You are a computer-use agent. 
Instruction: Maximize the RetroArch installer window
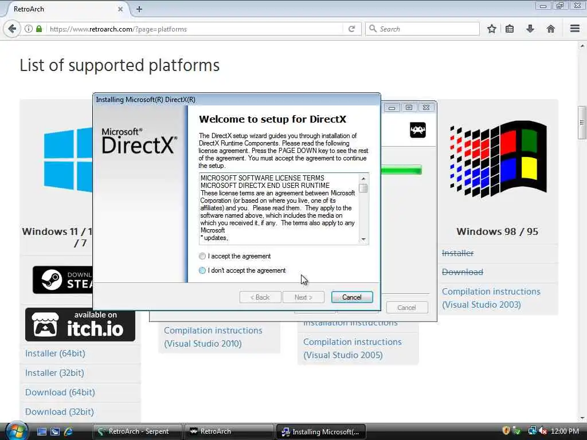click(x=409, y=108)
